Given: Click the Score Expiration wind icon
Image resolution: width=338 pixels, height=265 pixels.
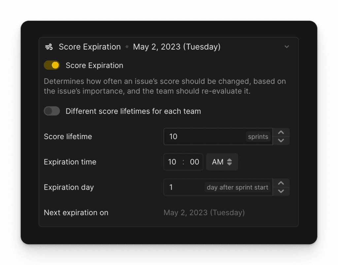Looking at the screenshot, I should click(49, 47).
